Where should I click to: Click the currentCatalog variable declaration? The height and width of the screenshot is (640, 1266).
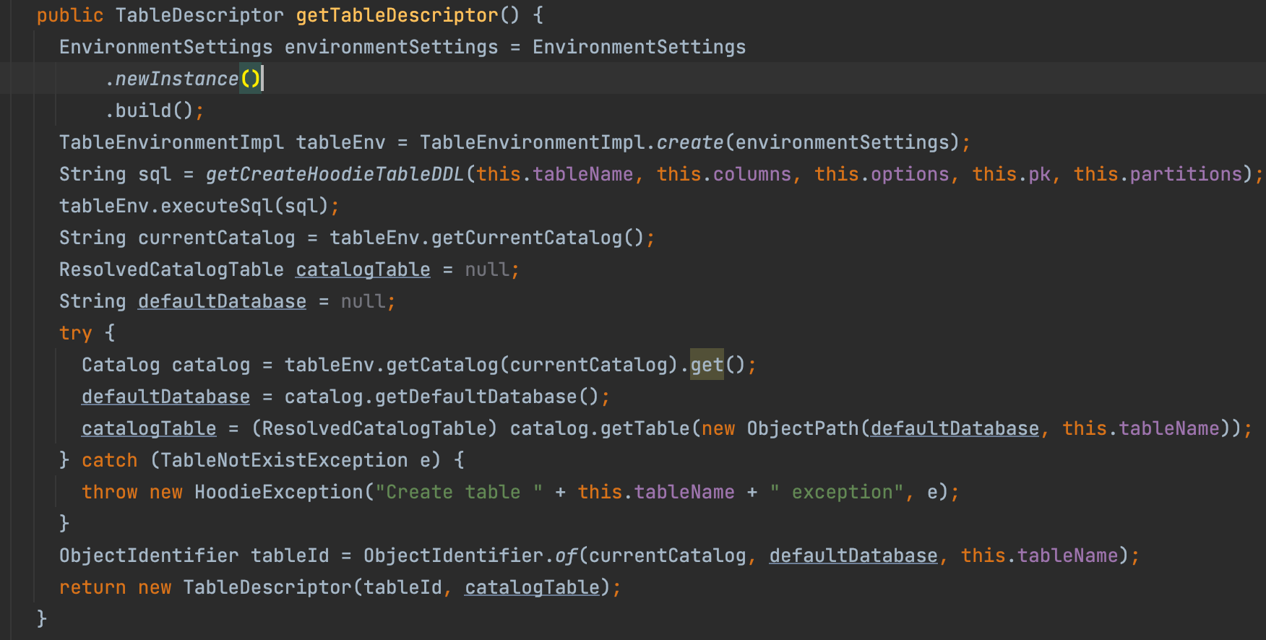pos(217,238)
